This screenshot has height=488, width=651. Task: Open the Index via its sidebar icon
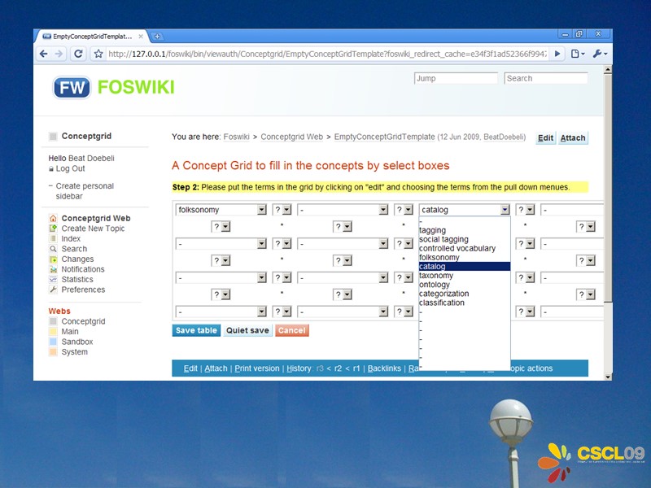54,238
